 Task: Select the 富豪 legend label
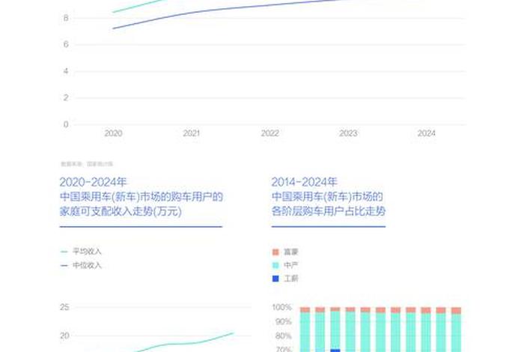point(290,252)
